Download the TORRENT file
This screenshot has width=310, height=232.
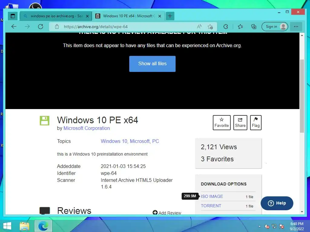[211, 206]
